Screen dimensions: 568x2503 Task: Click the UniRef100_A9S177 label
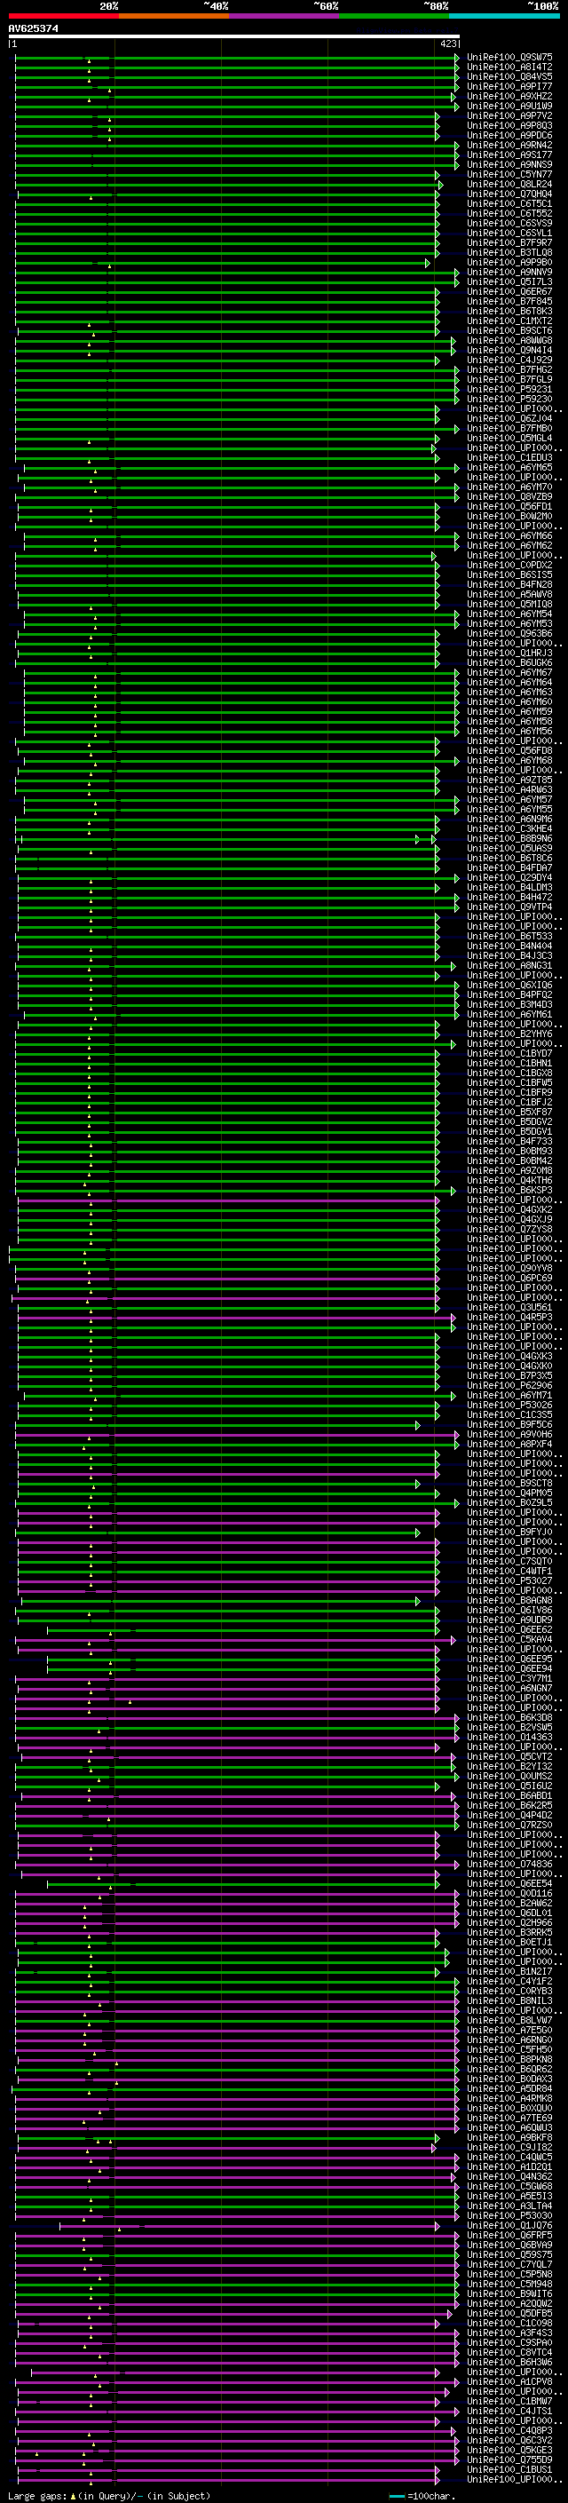click(x=509, y=154)
